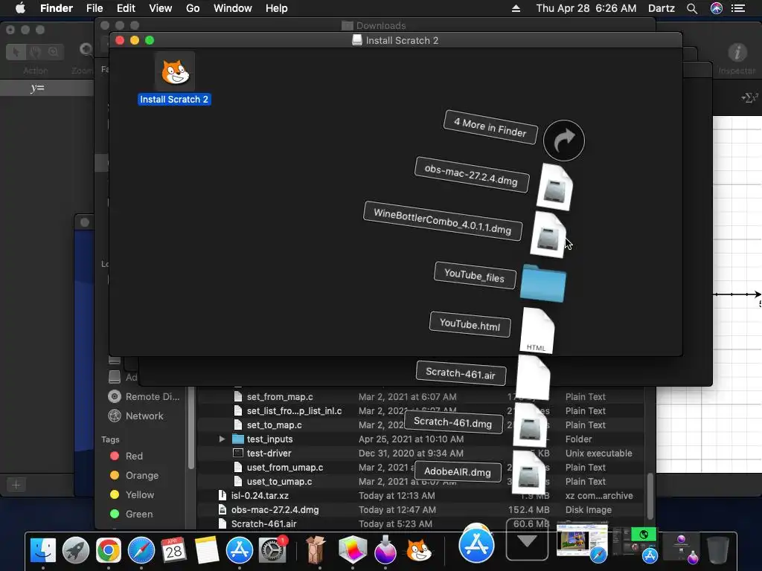Open Trash in the Dock

pyautogui.click(x=718, y=551)
